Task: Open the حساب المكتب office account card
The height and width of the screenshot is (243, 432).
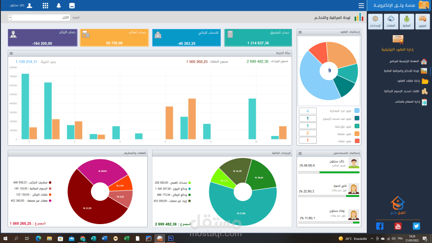Action: [114, 38]
